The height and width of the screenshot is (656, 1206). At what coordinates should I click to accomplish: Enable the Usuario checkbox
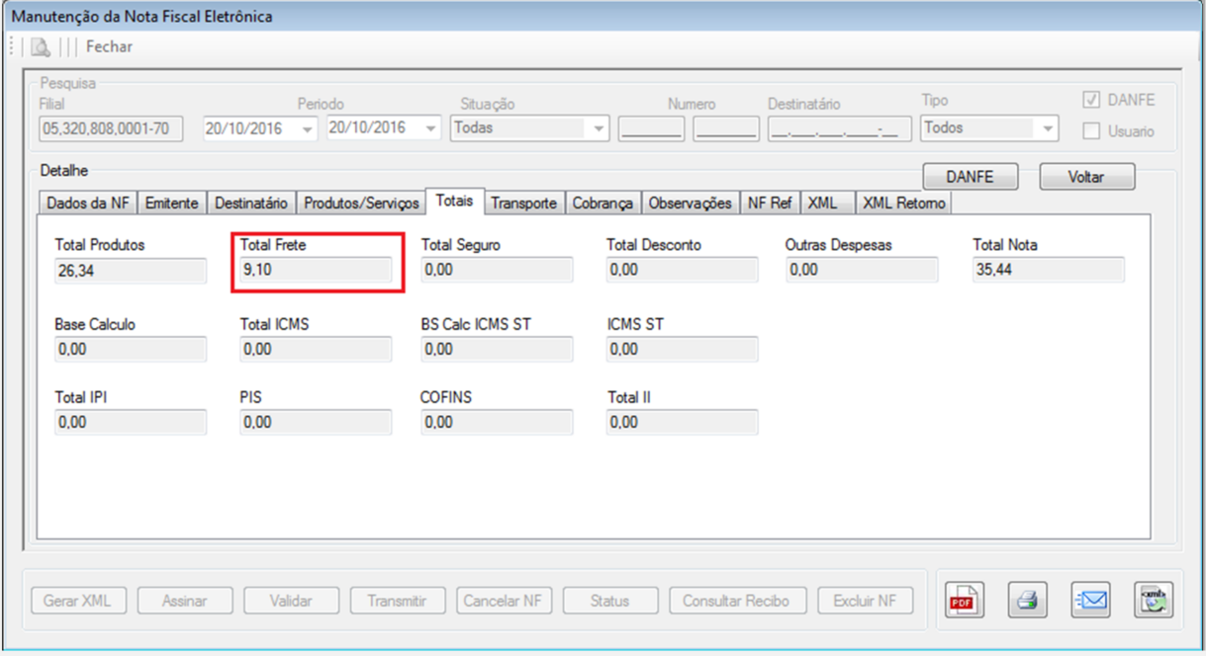coord(1092,130)
